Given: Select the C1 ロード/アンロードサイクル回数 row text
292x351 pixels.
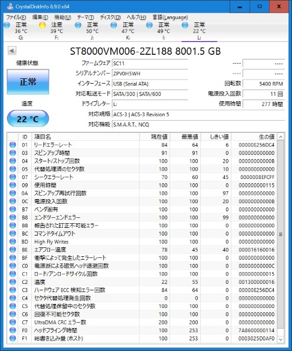Looking at the screenshot, I should (x=66, y=274).
